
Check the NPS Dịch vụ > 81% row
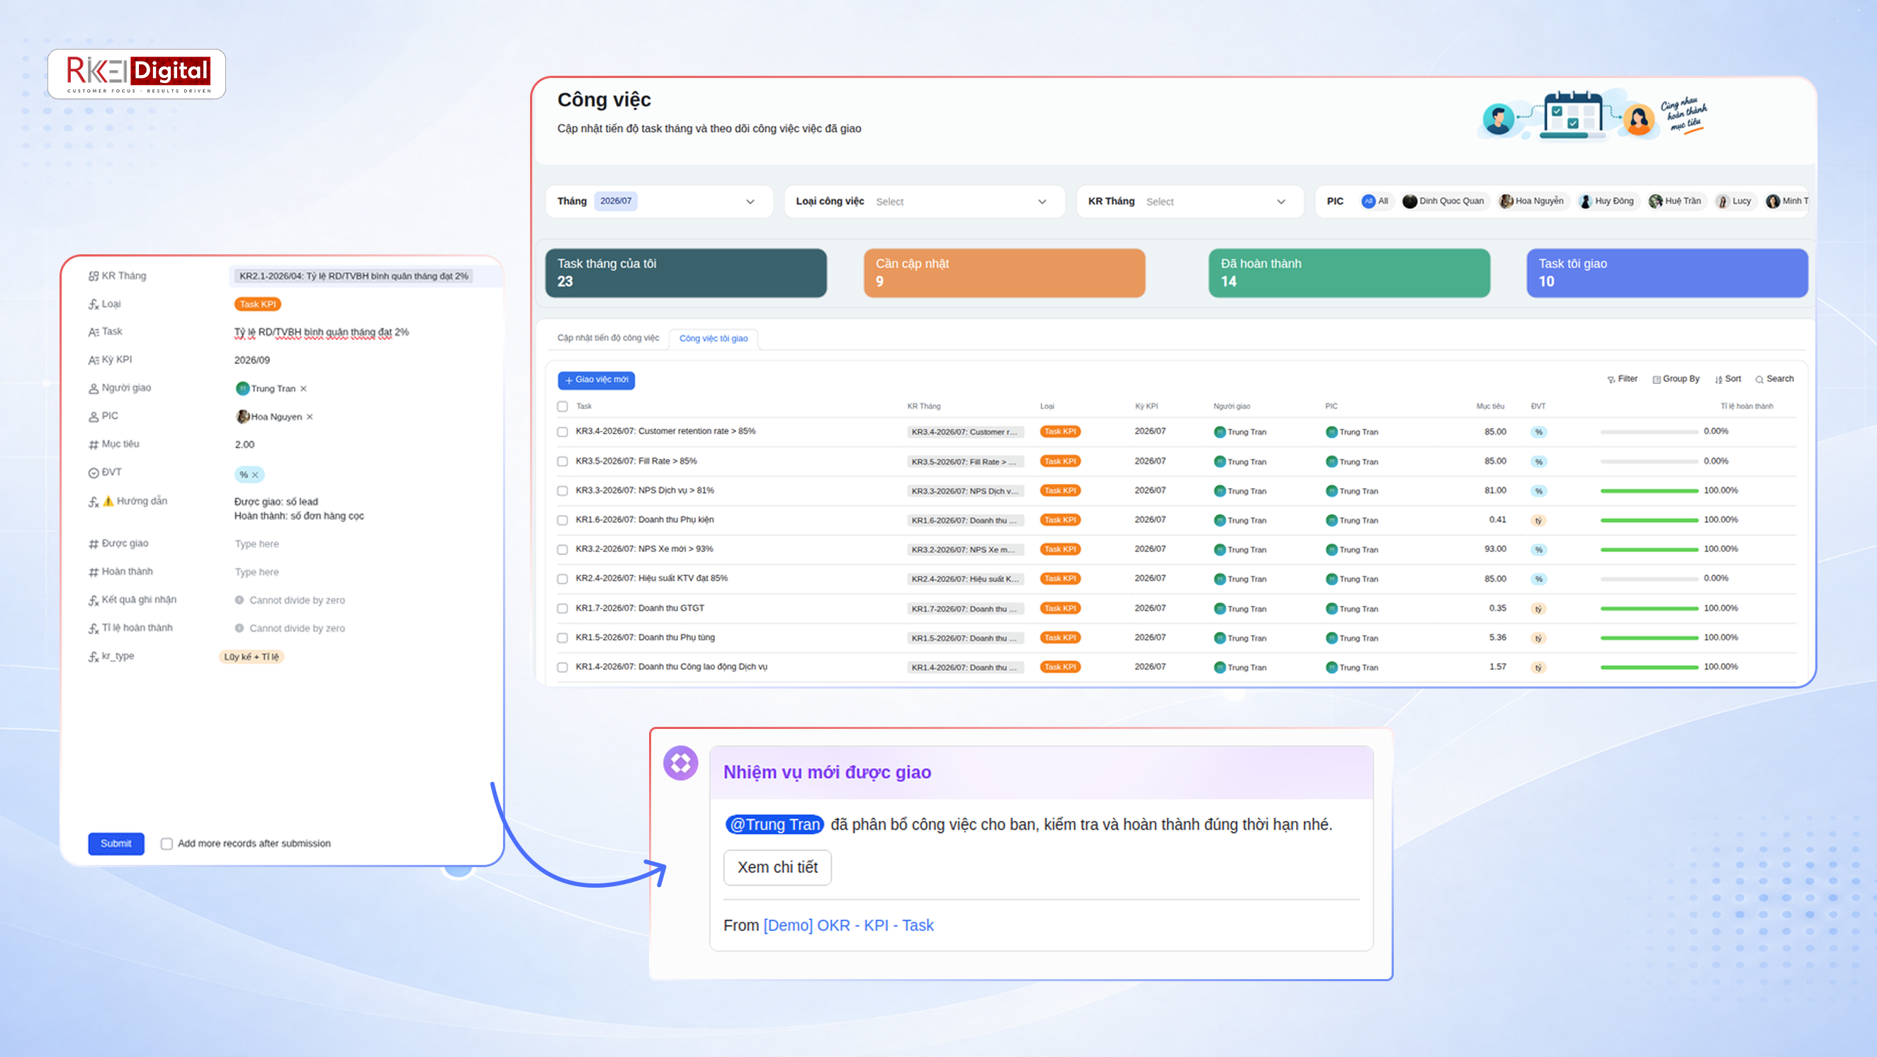(563, 491)
